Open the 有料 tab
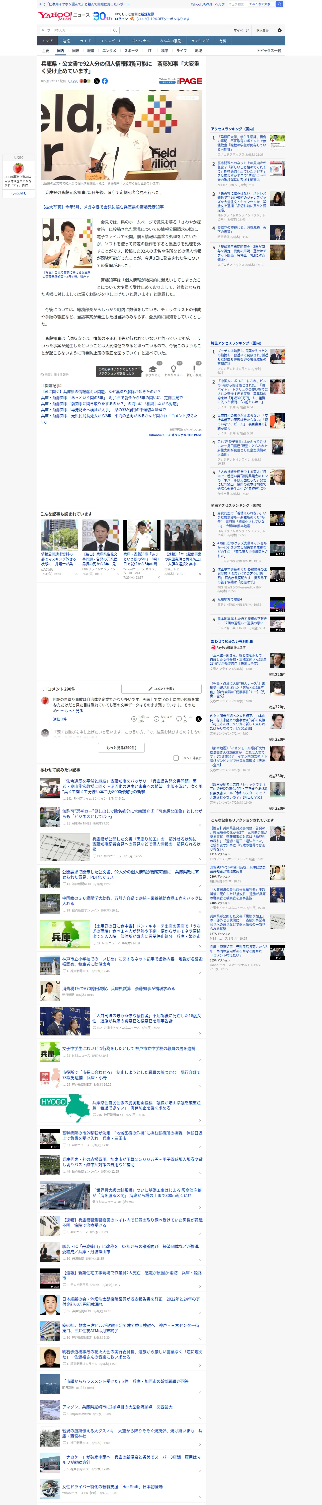 pos(222,41)
